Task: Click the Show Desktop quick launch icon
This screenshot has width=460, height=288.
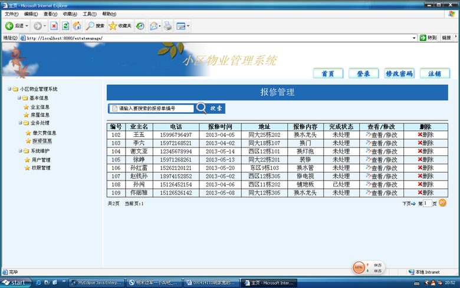Action: [x=47, y=283]
